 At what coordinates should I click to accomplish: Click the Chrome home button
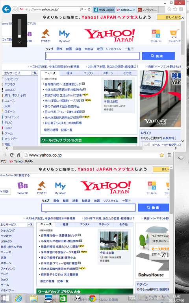[19, 155]
